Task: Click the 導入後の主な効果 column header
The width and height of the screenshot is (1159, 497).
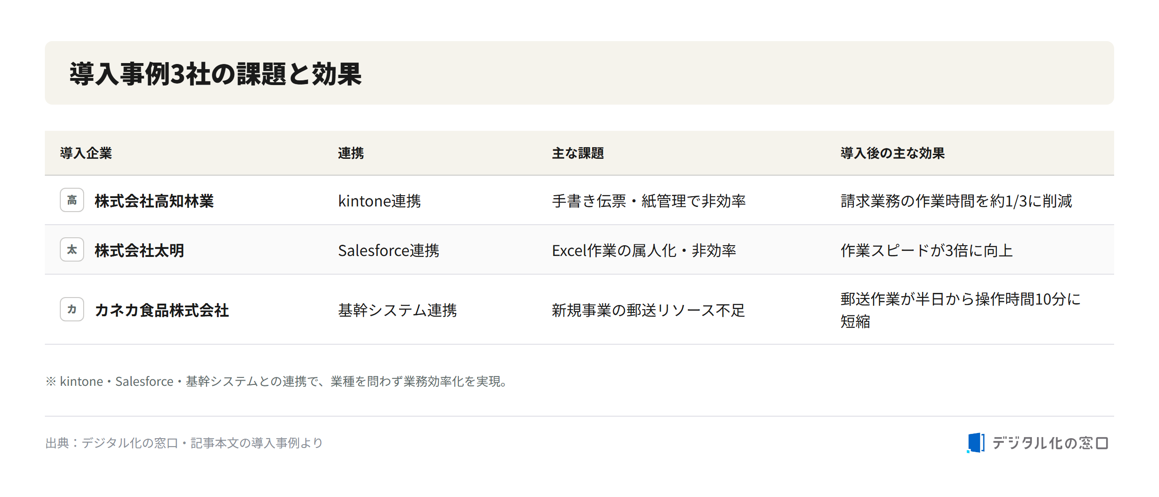Action: (x=892, y=153)
